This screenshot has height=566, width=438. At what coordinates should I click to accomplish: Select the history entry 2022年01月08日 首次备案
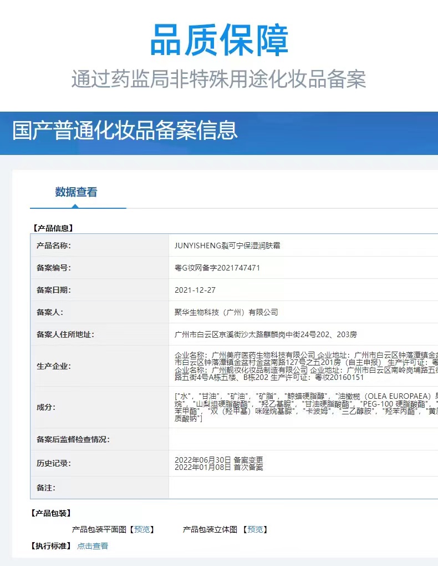coord(218,467)
